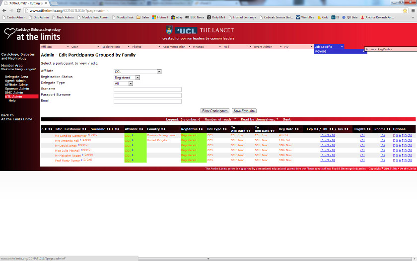Open the Help link in sidebar

tap(12, 100)
